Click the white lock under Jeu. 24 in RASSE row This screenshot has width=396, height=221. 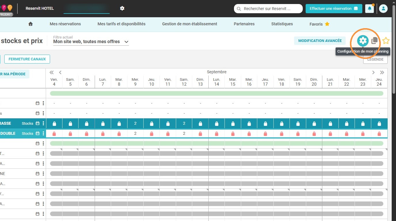(379, 124)
